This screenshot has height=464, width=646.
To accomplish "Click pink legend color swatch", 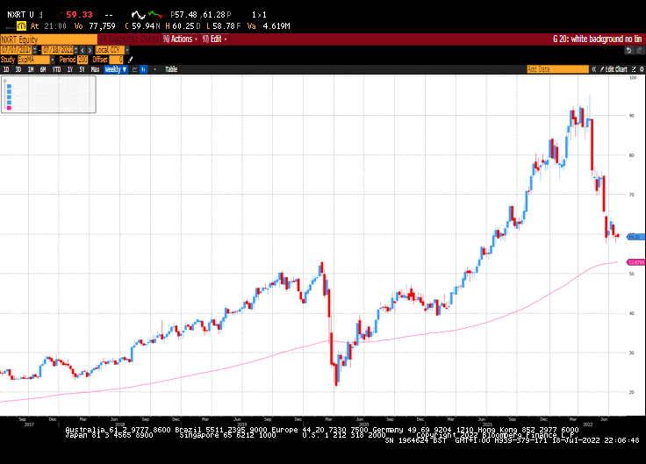I will coord(9,108).
